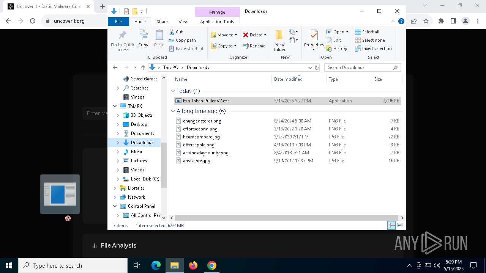Click the horizontal scrollbar right arrow

402,218
